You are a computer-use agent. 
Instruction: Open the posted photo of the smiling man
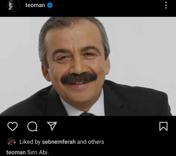click(88, 66)
